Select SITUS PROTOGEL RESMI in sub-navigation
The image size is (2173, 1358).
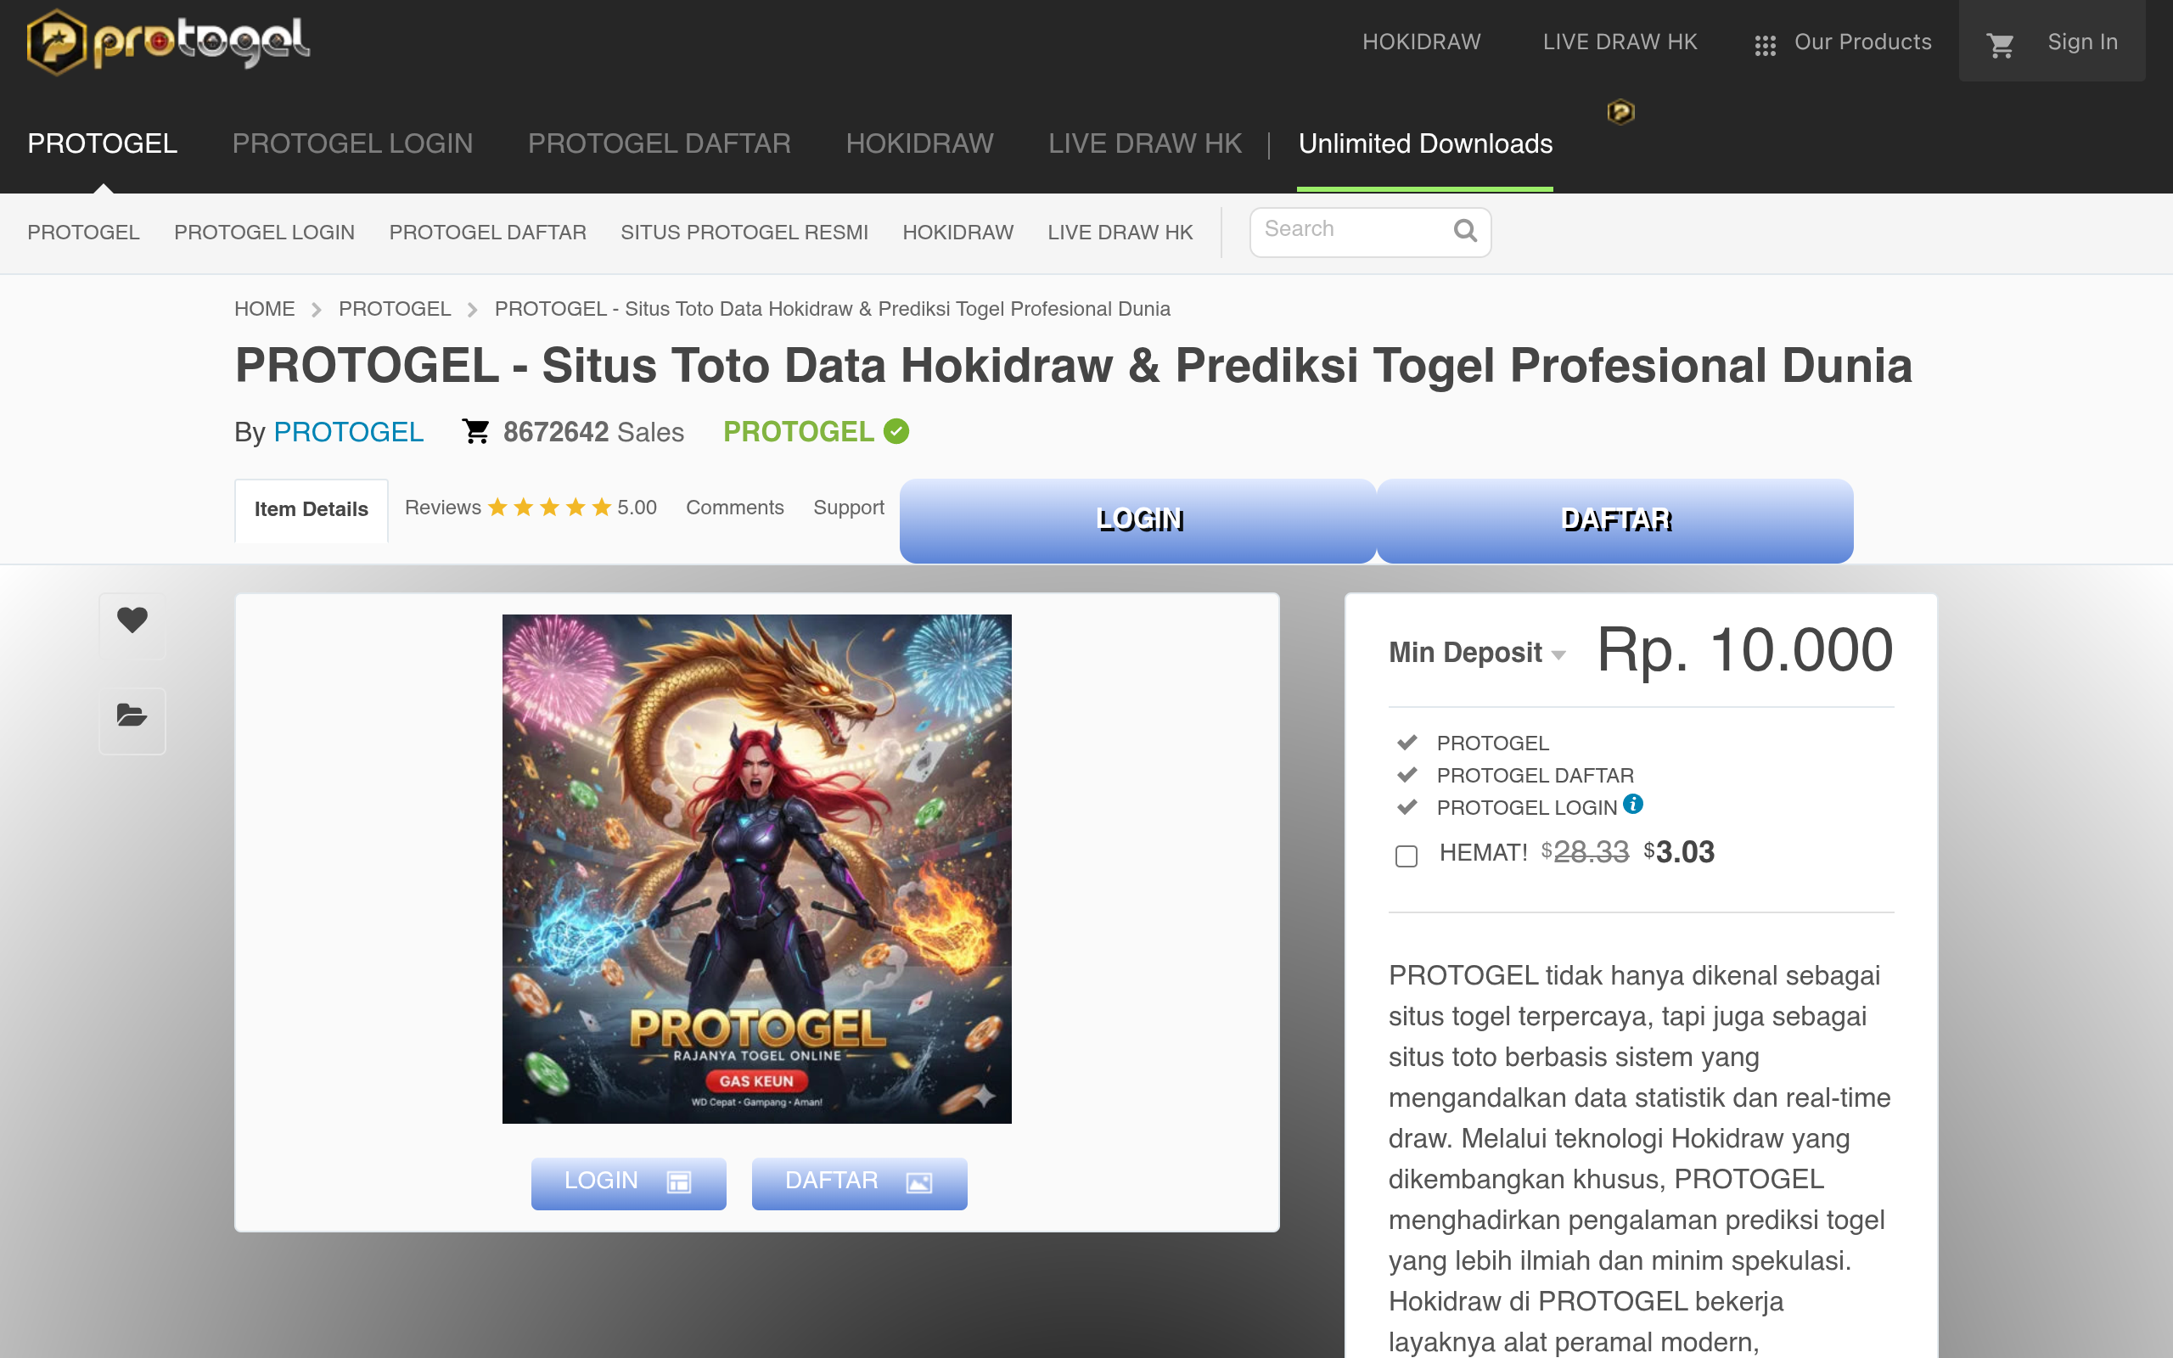click(x=744, y=233)
